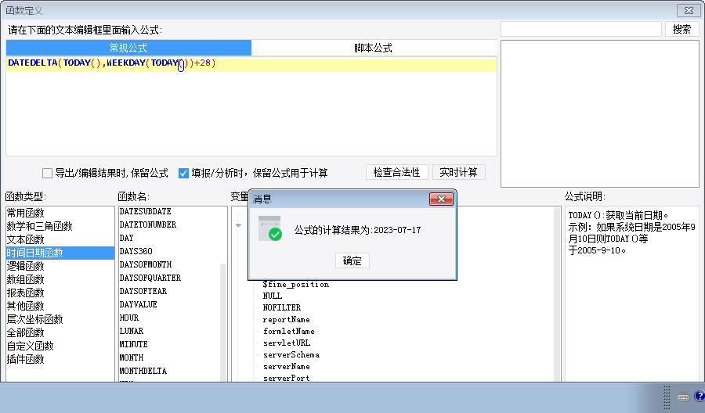This screenshot has height=413, width=705.
Task: Focus the function search input field
Action: point(581,29)
